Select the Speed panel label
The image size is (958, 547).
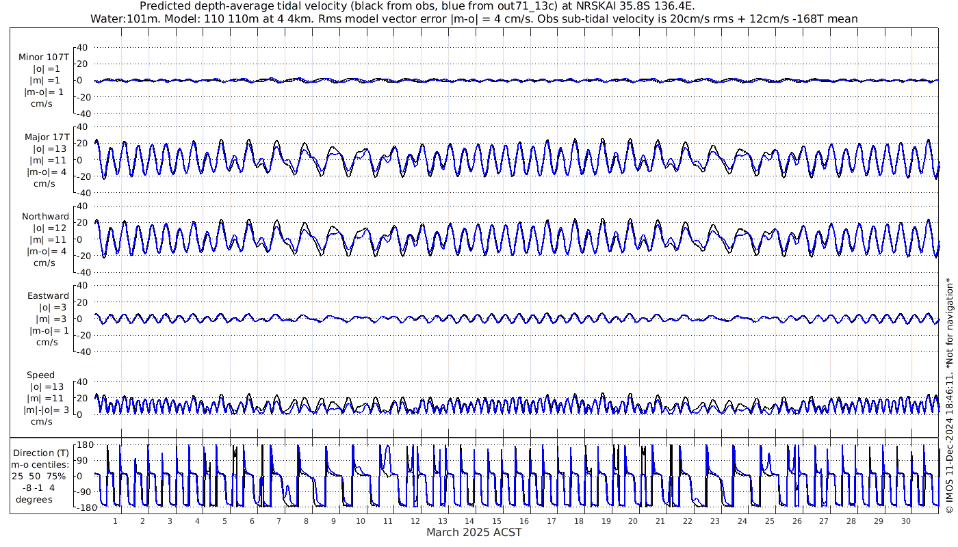coord(40,375)
